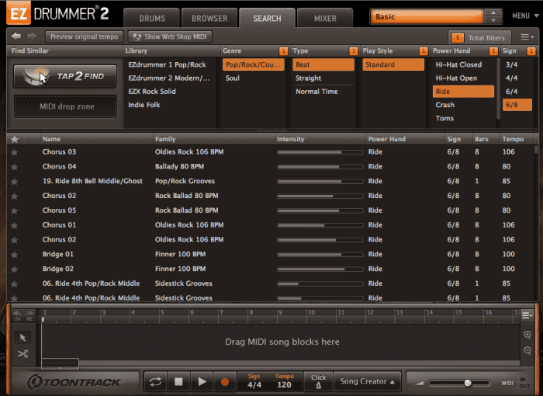Click the favorites star column header

(15, 139)
